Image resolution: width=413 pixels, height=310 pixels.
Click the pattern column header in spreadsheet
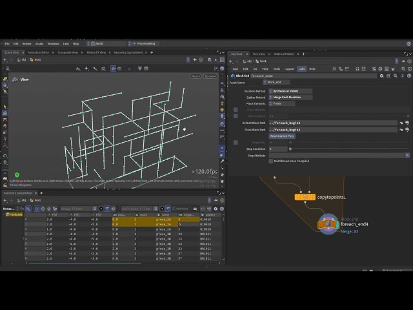[x=210, y=215]
